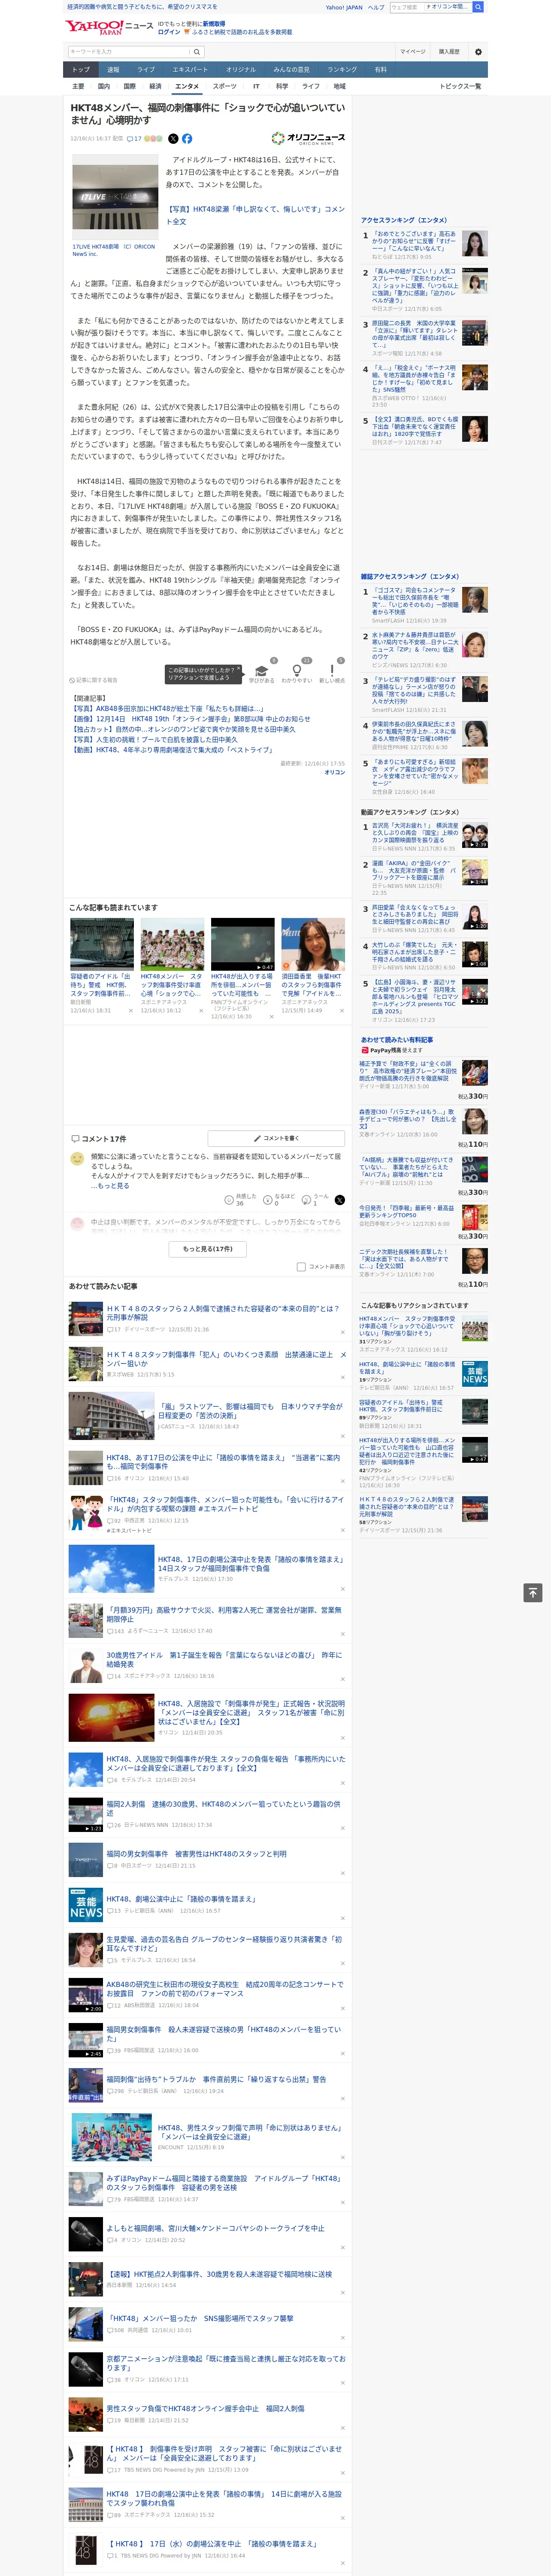Select the スポーツ category tab
The width and height of the screenshot is (551, 2576).
pyautogui.click(x=225, y=86)
